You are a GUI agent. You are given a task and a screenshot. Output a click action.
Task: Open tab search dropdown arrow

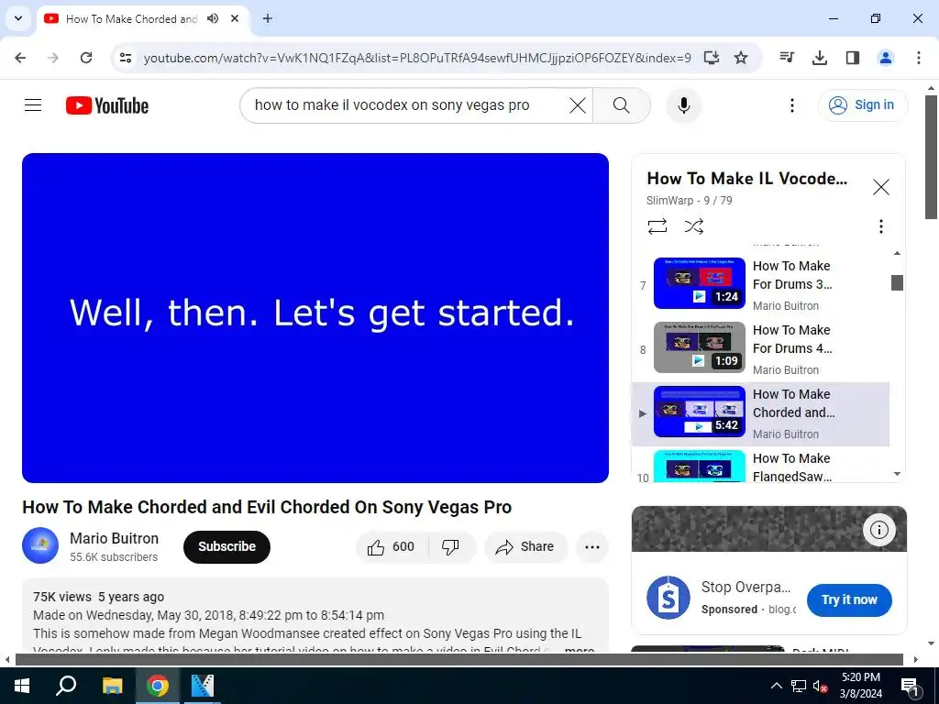(x=18, y=18)
